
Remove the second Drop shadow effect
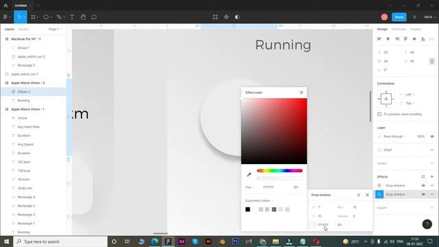coord(432,194)
